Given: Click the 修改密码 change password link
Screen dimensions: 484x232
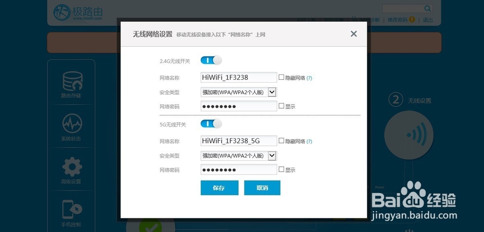Looking at the screenshot, I should [x=397, y=20].
